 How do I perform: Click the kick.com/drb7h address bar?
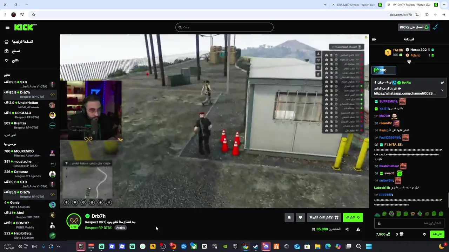(x=400, y=15)
